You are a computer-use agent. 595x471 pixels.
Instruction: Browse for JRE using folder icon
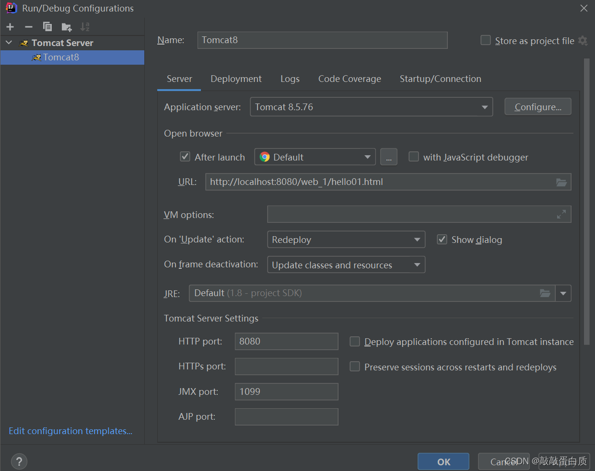[545, 293]
